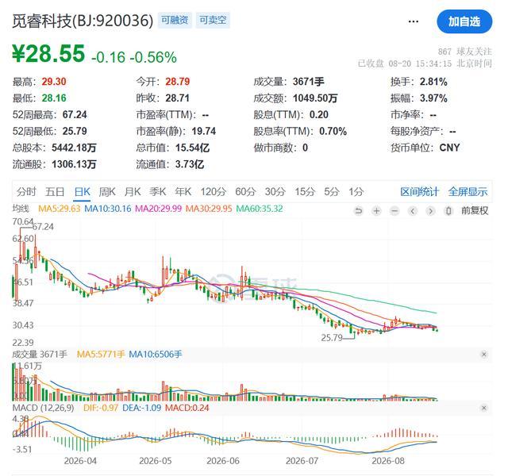Click the 市盈率(静) value 19.74
The image size is (508, 476).
pyautogui.click(x=204, y=131)
